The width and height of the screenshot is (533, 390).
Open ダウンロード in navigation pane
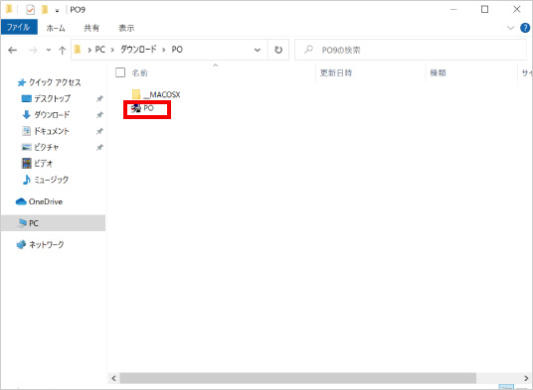point(46,115)
